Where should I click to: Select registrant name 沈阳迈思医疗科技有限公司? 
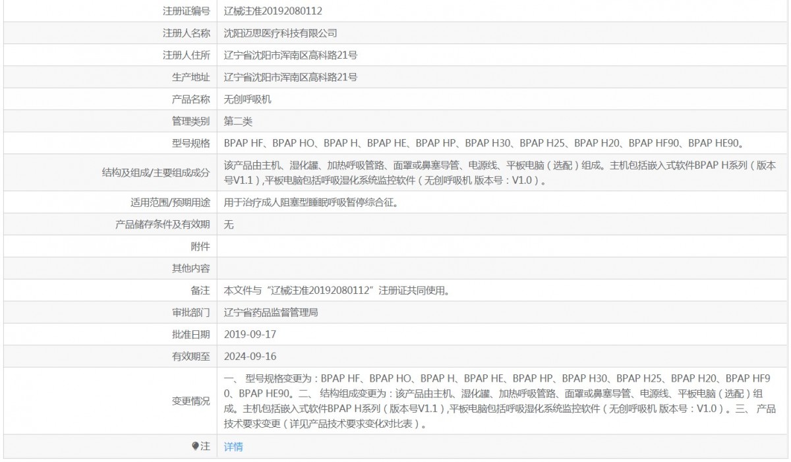click(281, 33)
